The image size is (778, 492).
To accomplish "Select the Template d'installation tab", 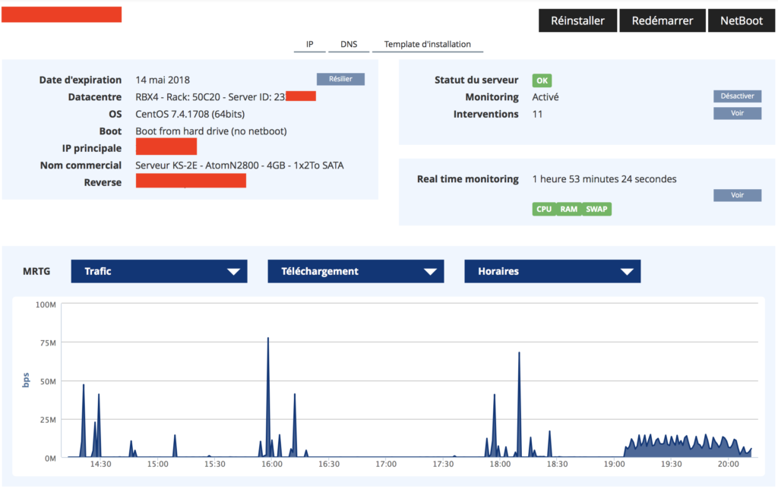I will click(x=427, y=44).
